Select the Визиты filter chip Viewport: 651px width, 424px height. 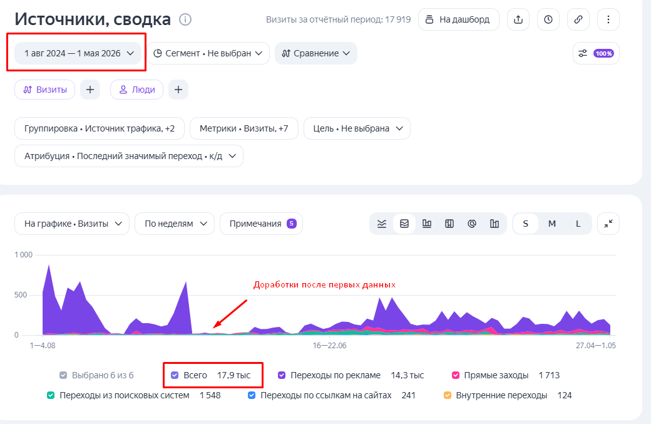pyautogui.click(x=45, y=90)
